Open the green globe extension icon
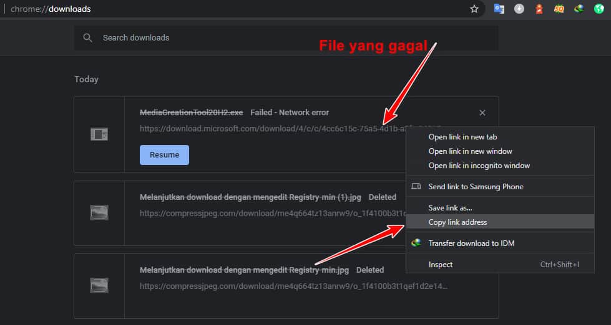 tap(599, 9)
